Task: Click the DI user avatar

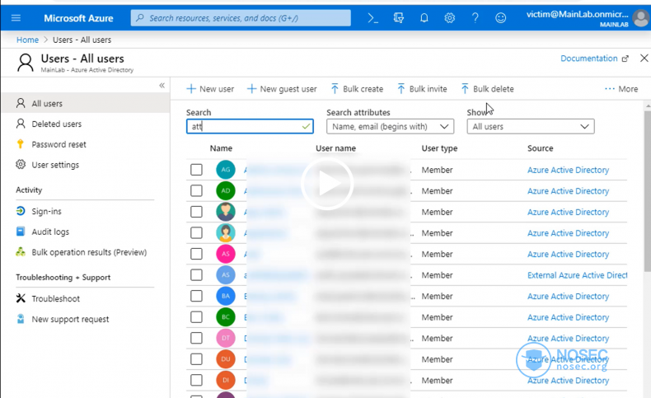Action: [x=226, y=380]
